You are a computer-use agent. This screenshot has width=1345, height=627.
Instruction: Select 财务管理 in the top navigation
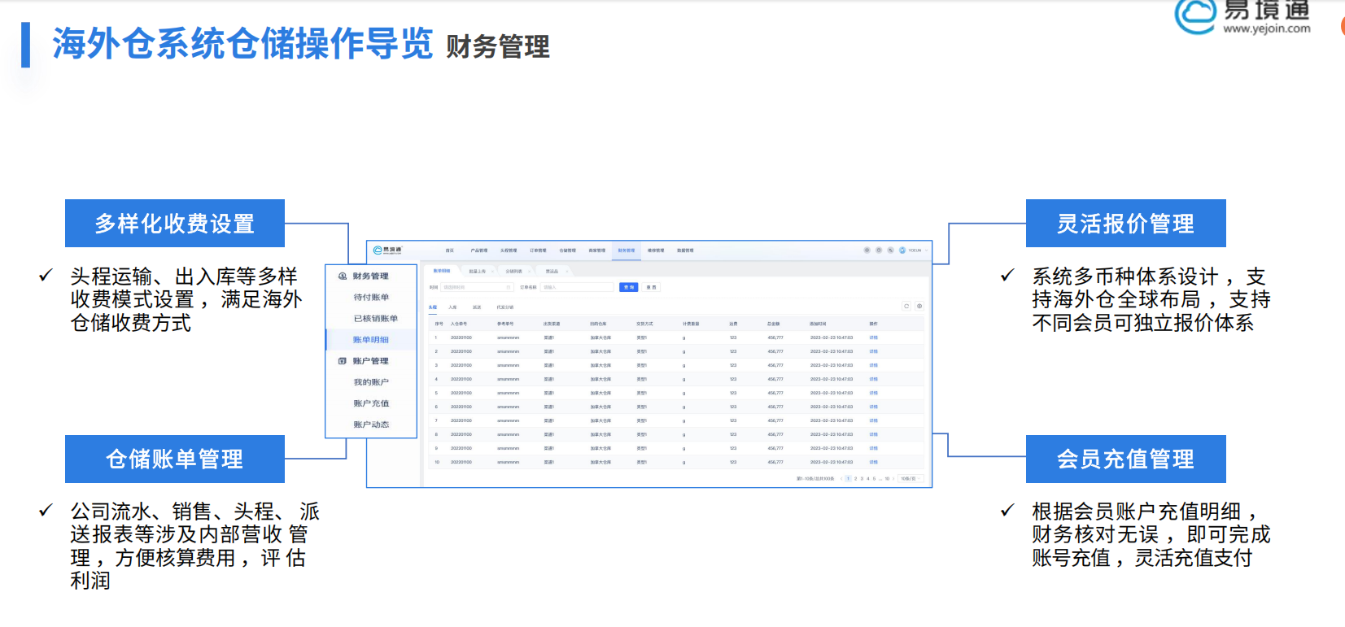pos(627,250)
